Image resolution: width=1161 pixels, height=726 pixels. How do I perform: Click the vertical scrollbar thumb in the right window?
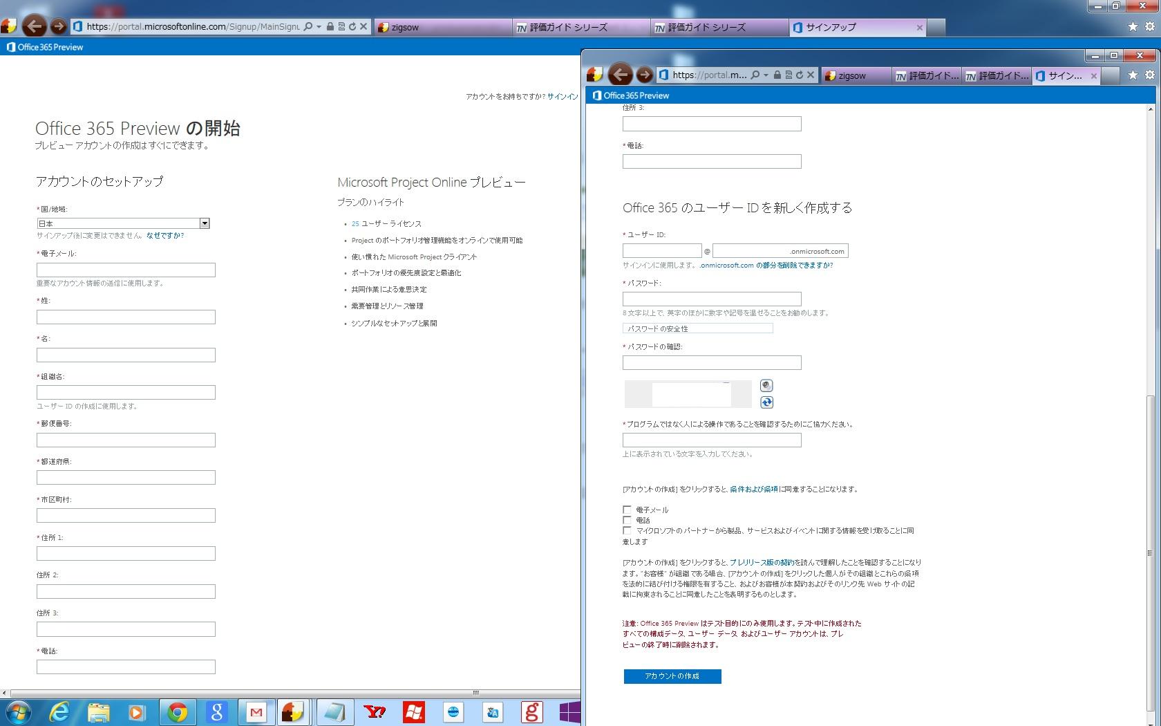click(x=1150, y=553)
